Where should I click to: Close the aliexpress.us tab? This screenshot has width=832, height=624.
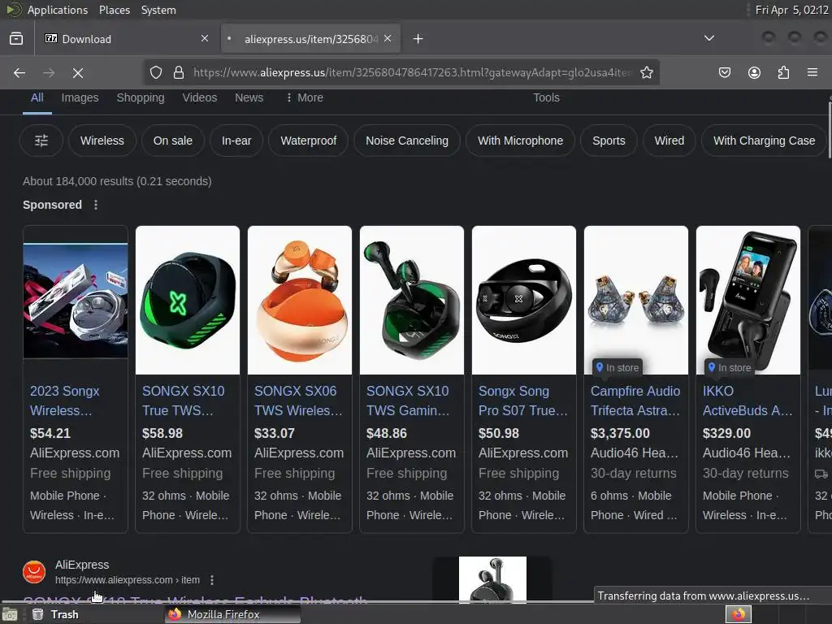coord(388,38)
